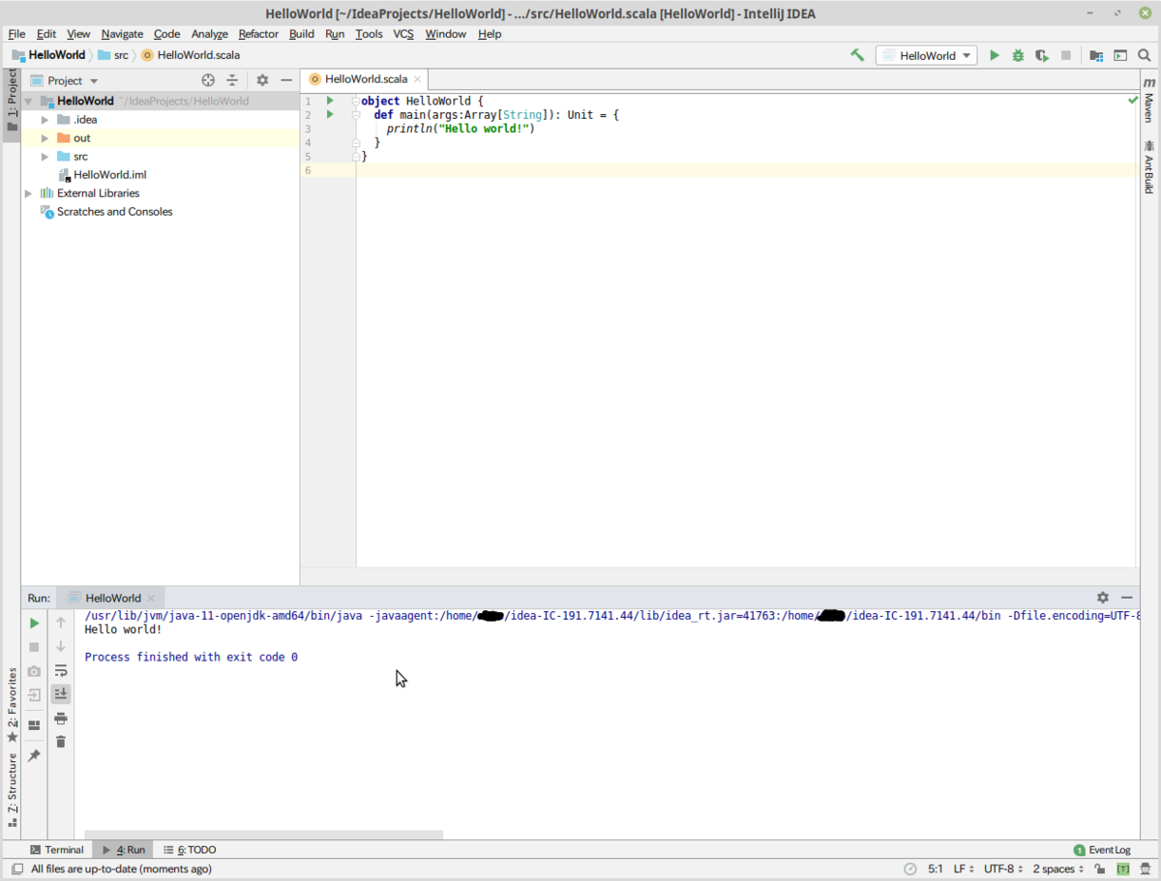This screenshot has width=1161, height=881.
Task: Open the VCS menu
Action: coord(403,33)
